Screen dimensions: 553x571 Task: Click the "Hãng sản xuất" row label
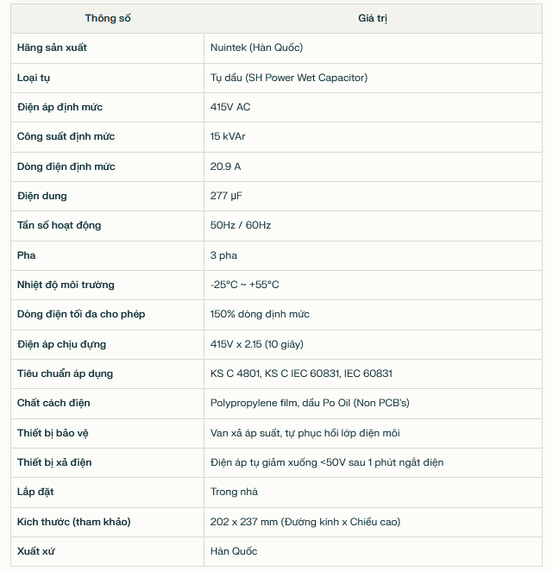[x=52, y=47]
